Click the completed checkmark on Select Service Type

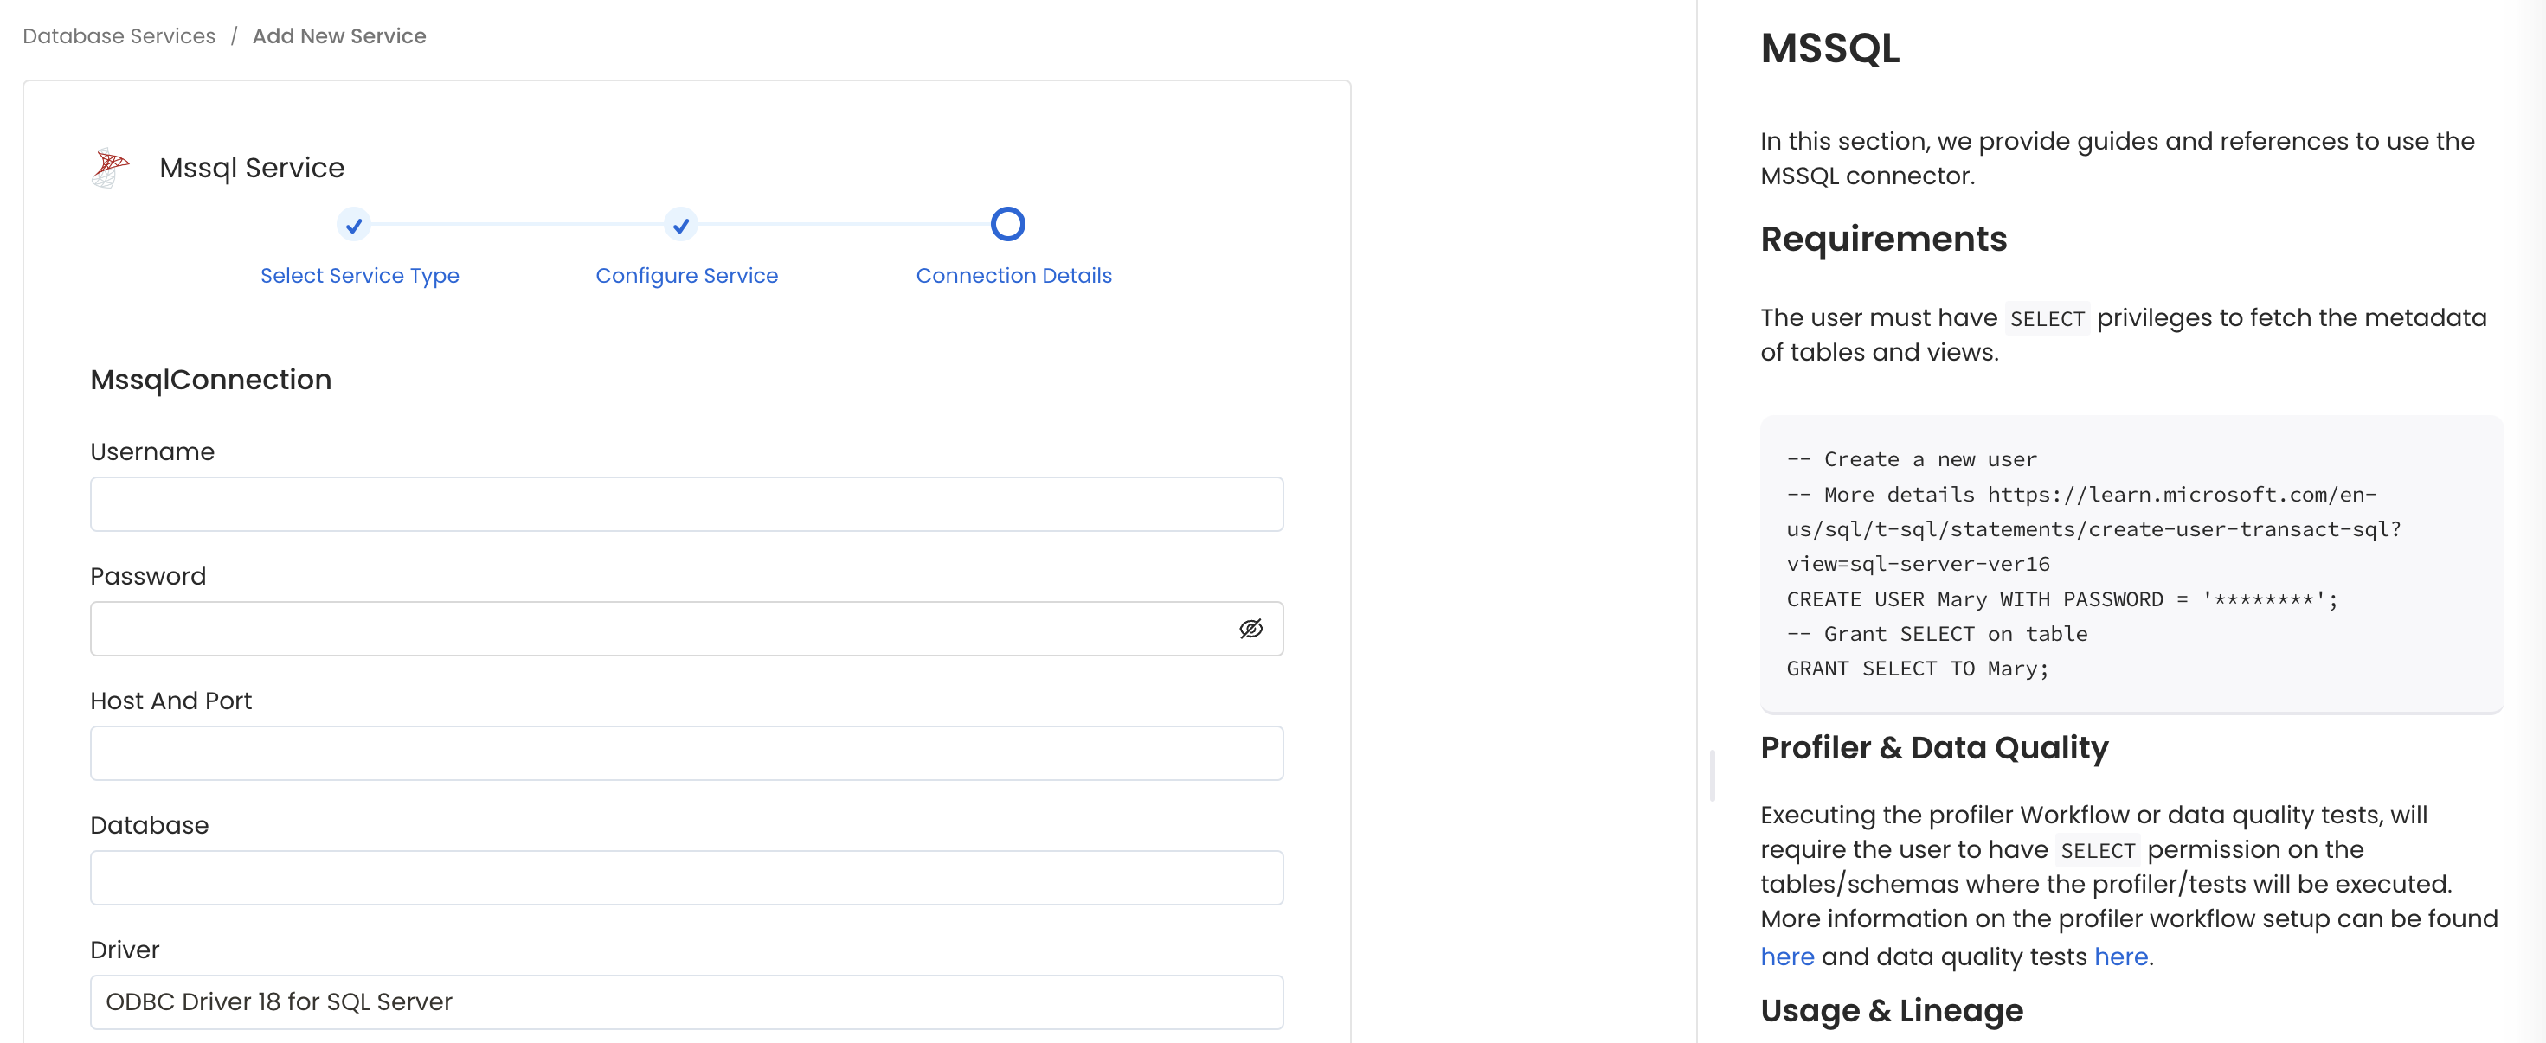point(354,225)
